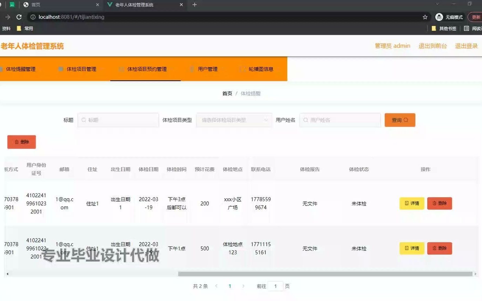Click the 联系电话 column header
482x301 pixels.
(x=261, y=169)
